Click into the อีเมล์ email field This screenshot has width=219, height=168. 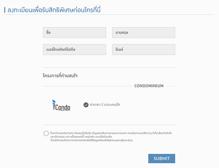coord(143,49)
